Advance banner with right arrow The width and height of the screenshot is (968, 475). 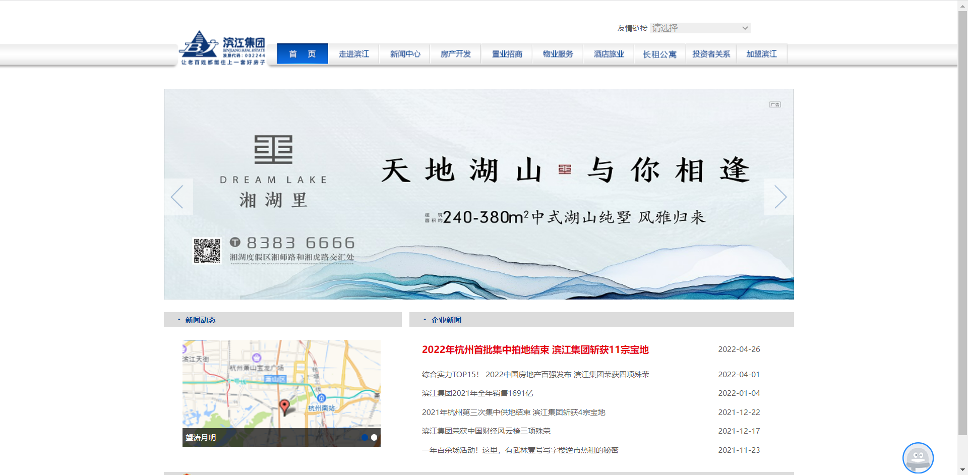780,197
